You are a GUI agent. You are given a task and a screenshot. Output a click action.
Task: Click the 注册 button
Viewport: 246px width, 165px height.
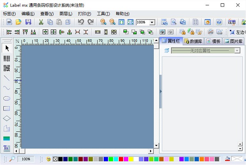tap(232, 22)
